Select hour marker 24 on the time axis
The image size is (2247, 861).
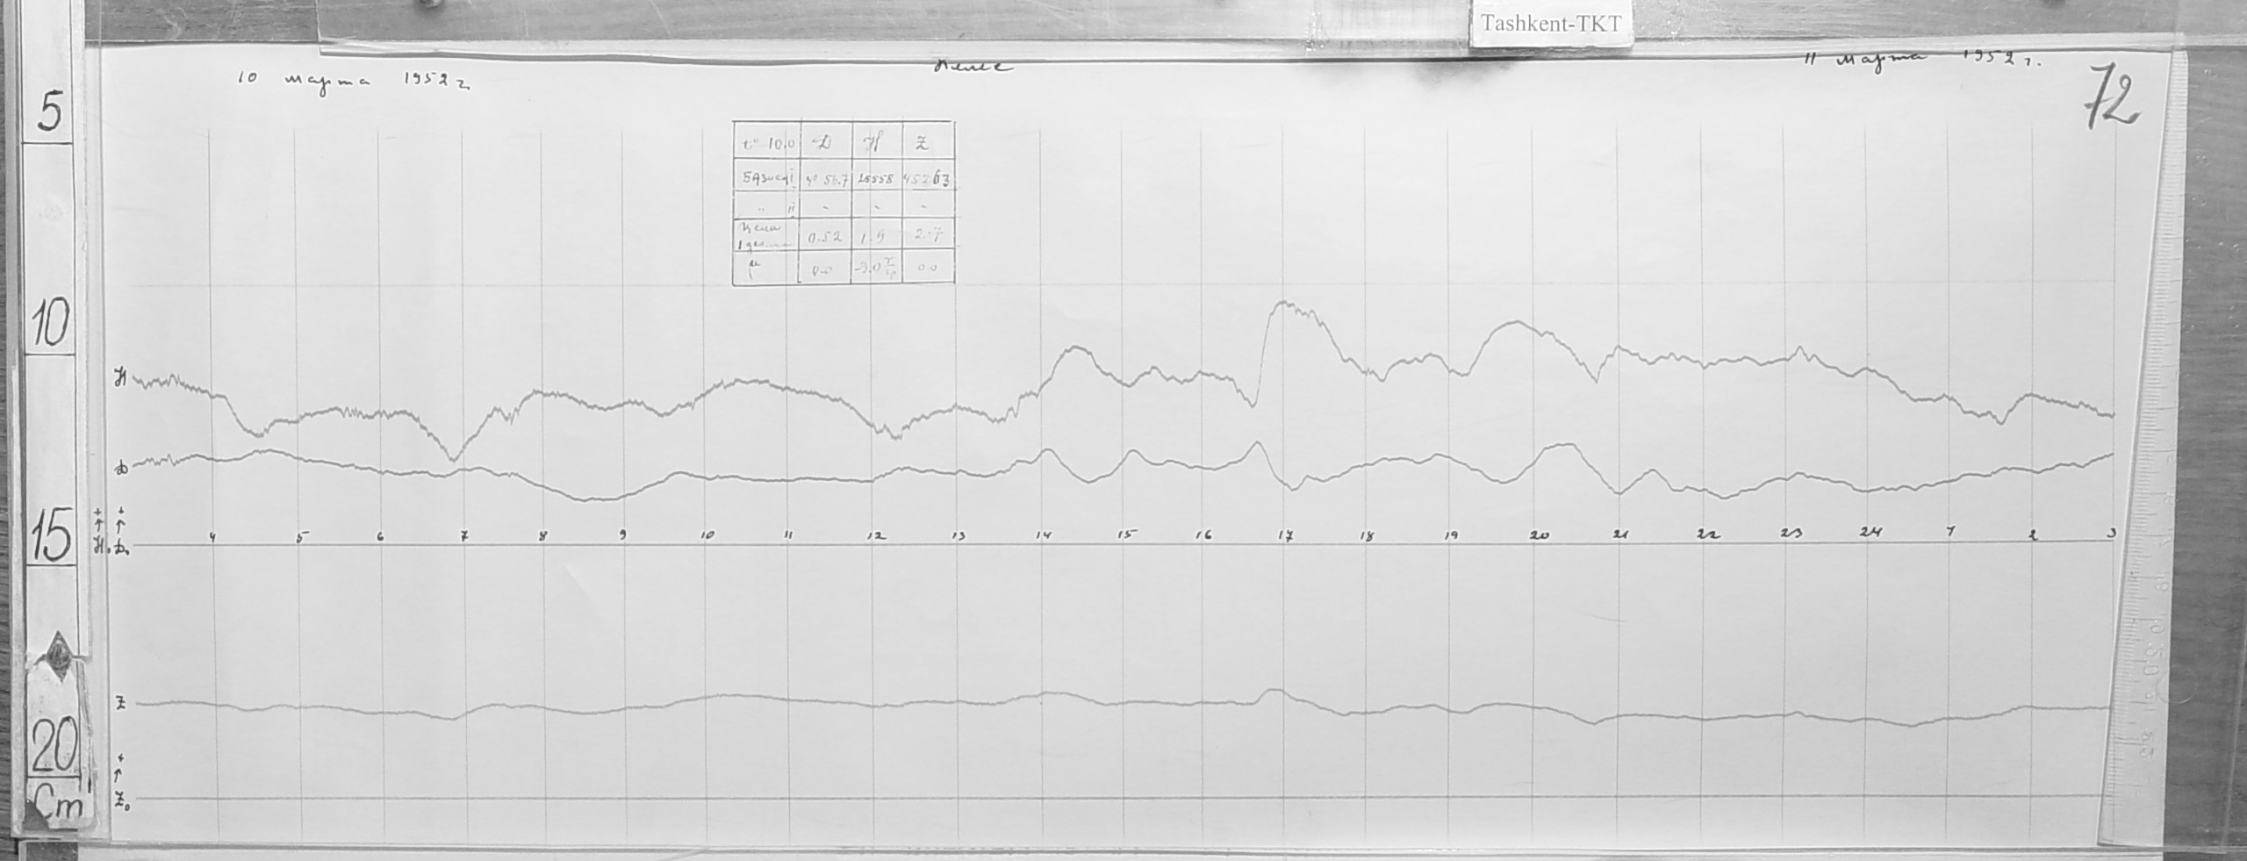click(1870, 533)
